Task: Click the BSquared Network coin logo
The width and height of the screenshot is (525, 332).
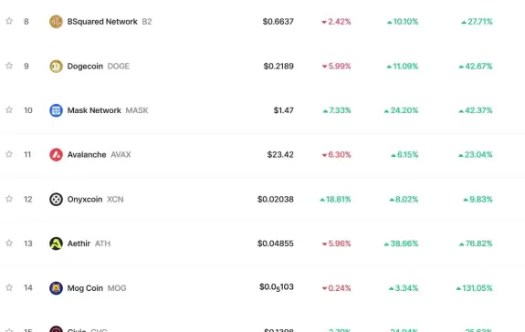Action: tap(56, 22)
